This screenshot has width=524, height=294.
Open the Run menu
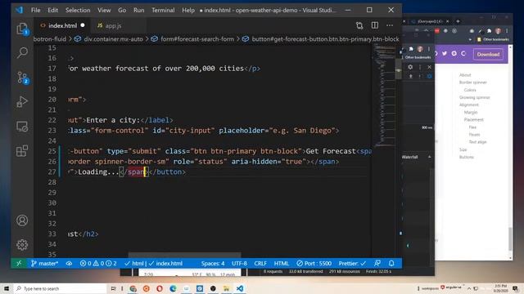click(138, 10)
